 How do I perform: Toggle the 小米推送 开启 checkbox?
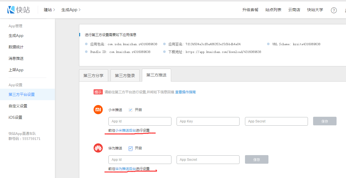pos(131,110)
